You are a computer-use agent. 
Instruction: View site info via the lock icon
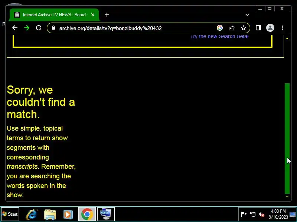click(53, 28)
